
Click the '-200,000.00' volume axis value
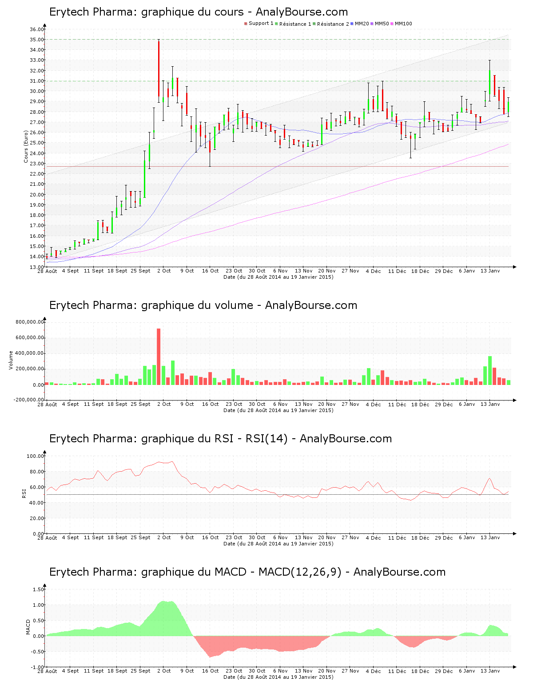tap(28, 400)
